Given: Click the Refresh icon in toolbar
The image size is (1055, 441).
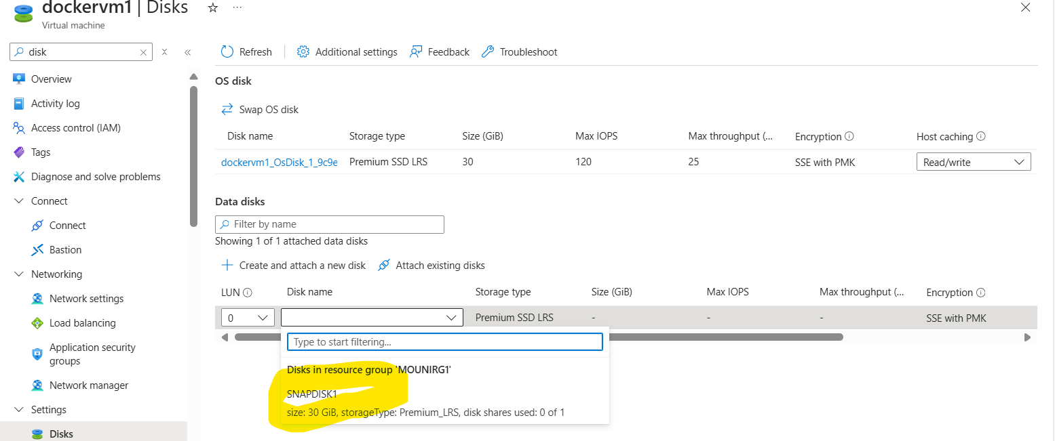Looking at the screenshot, I should [x=227, y=52].
